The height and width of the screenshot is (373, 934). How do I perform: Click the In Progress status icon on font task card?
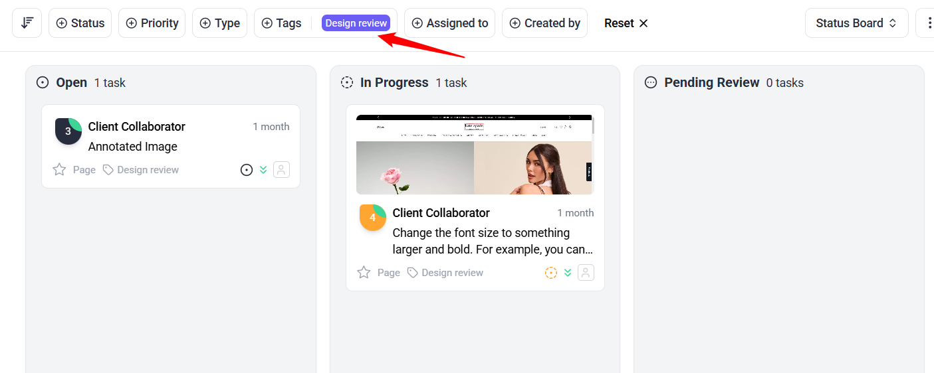551,273
